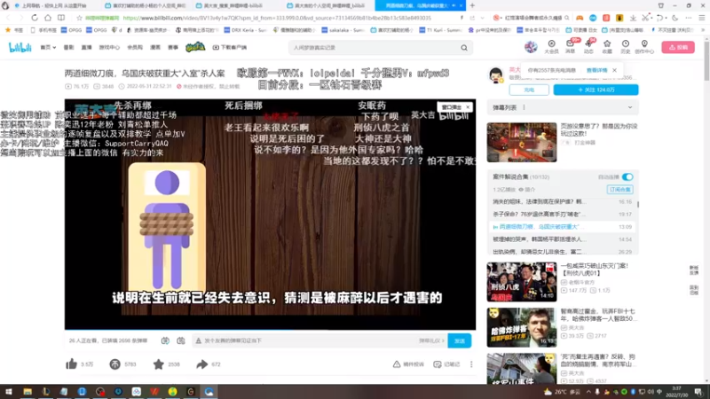Open 收藏 favorites icon in header
This screenshot has width=710, height=399.
607,47
